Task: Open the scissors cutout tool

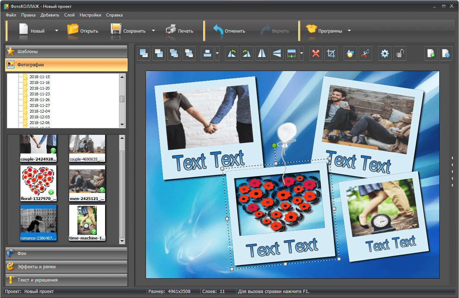Action: click(365, 54)
